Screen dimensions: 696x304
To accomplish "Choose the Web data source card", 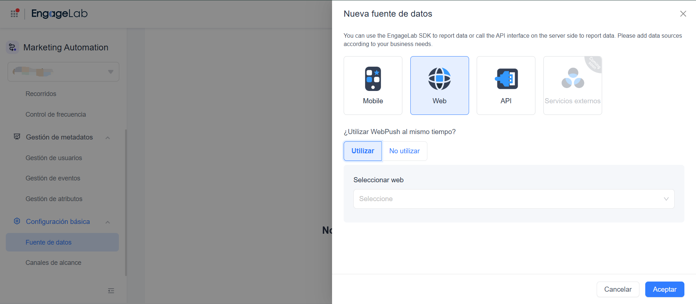I will click(x=440, y=86).
